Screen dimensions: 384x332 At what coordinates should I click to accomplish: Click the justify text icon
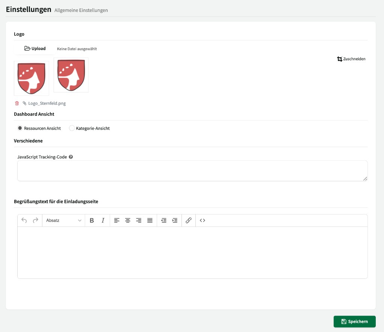(150, 220)
